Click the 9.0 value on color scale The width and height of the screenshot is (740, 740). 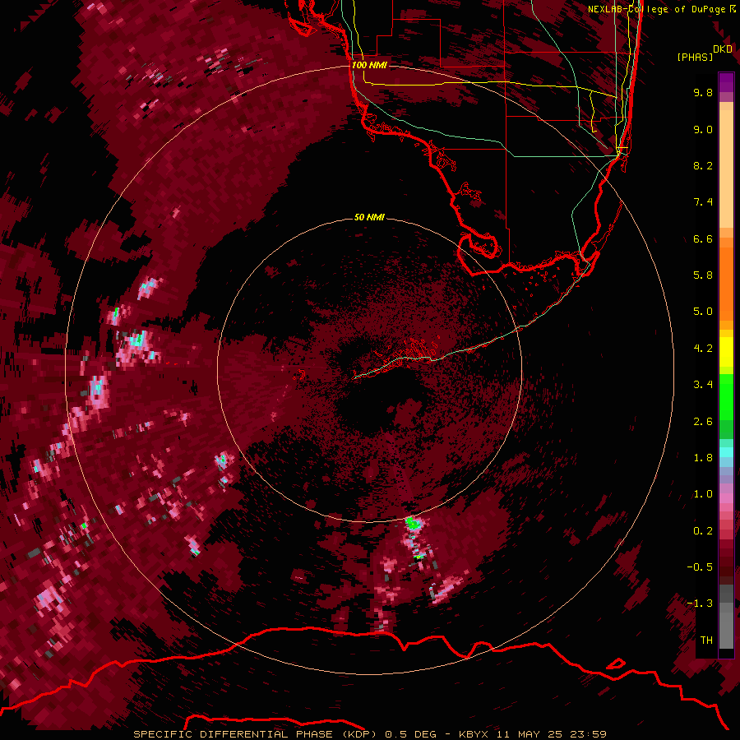[703, 129]
